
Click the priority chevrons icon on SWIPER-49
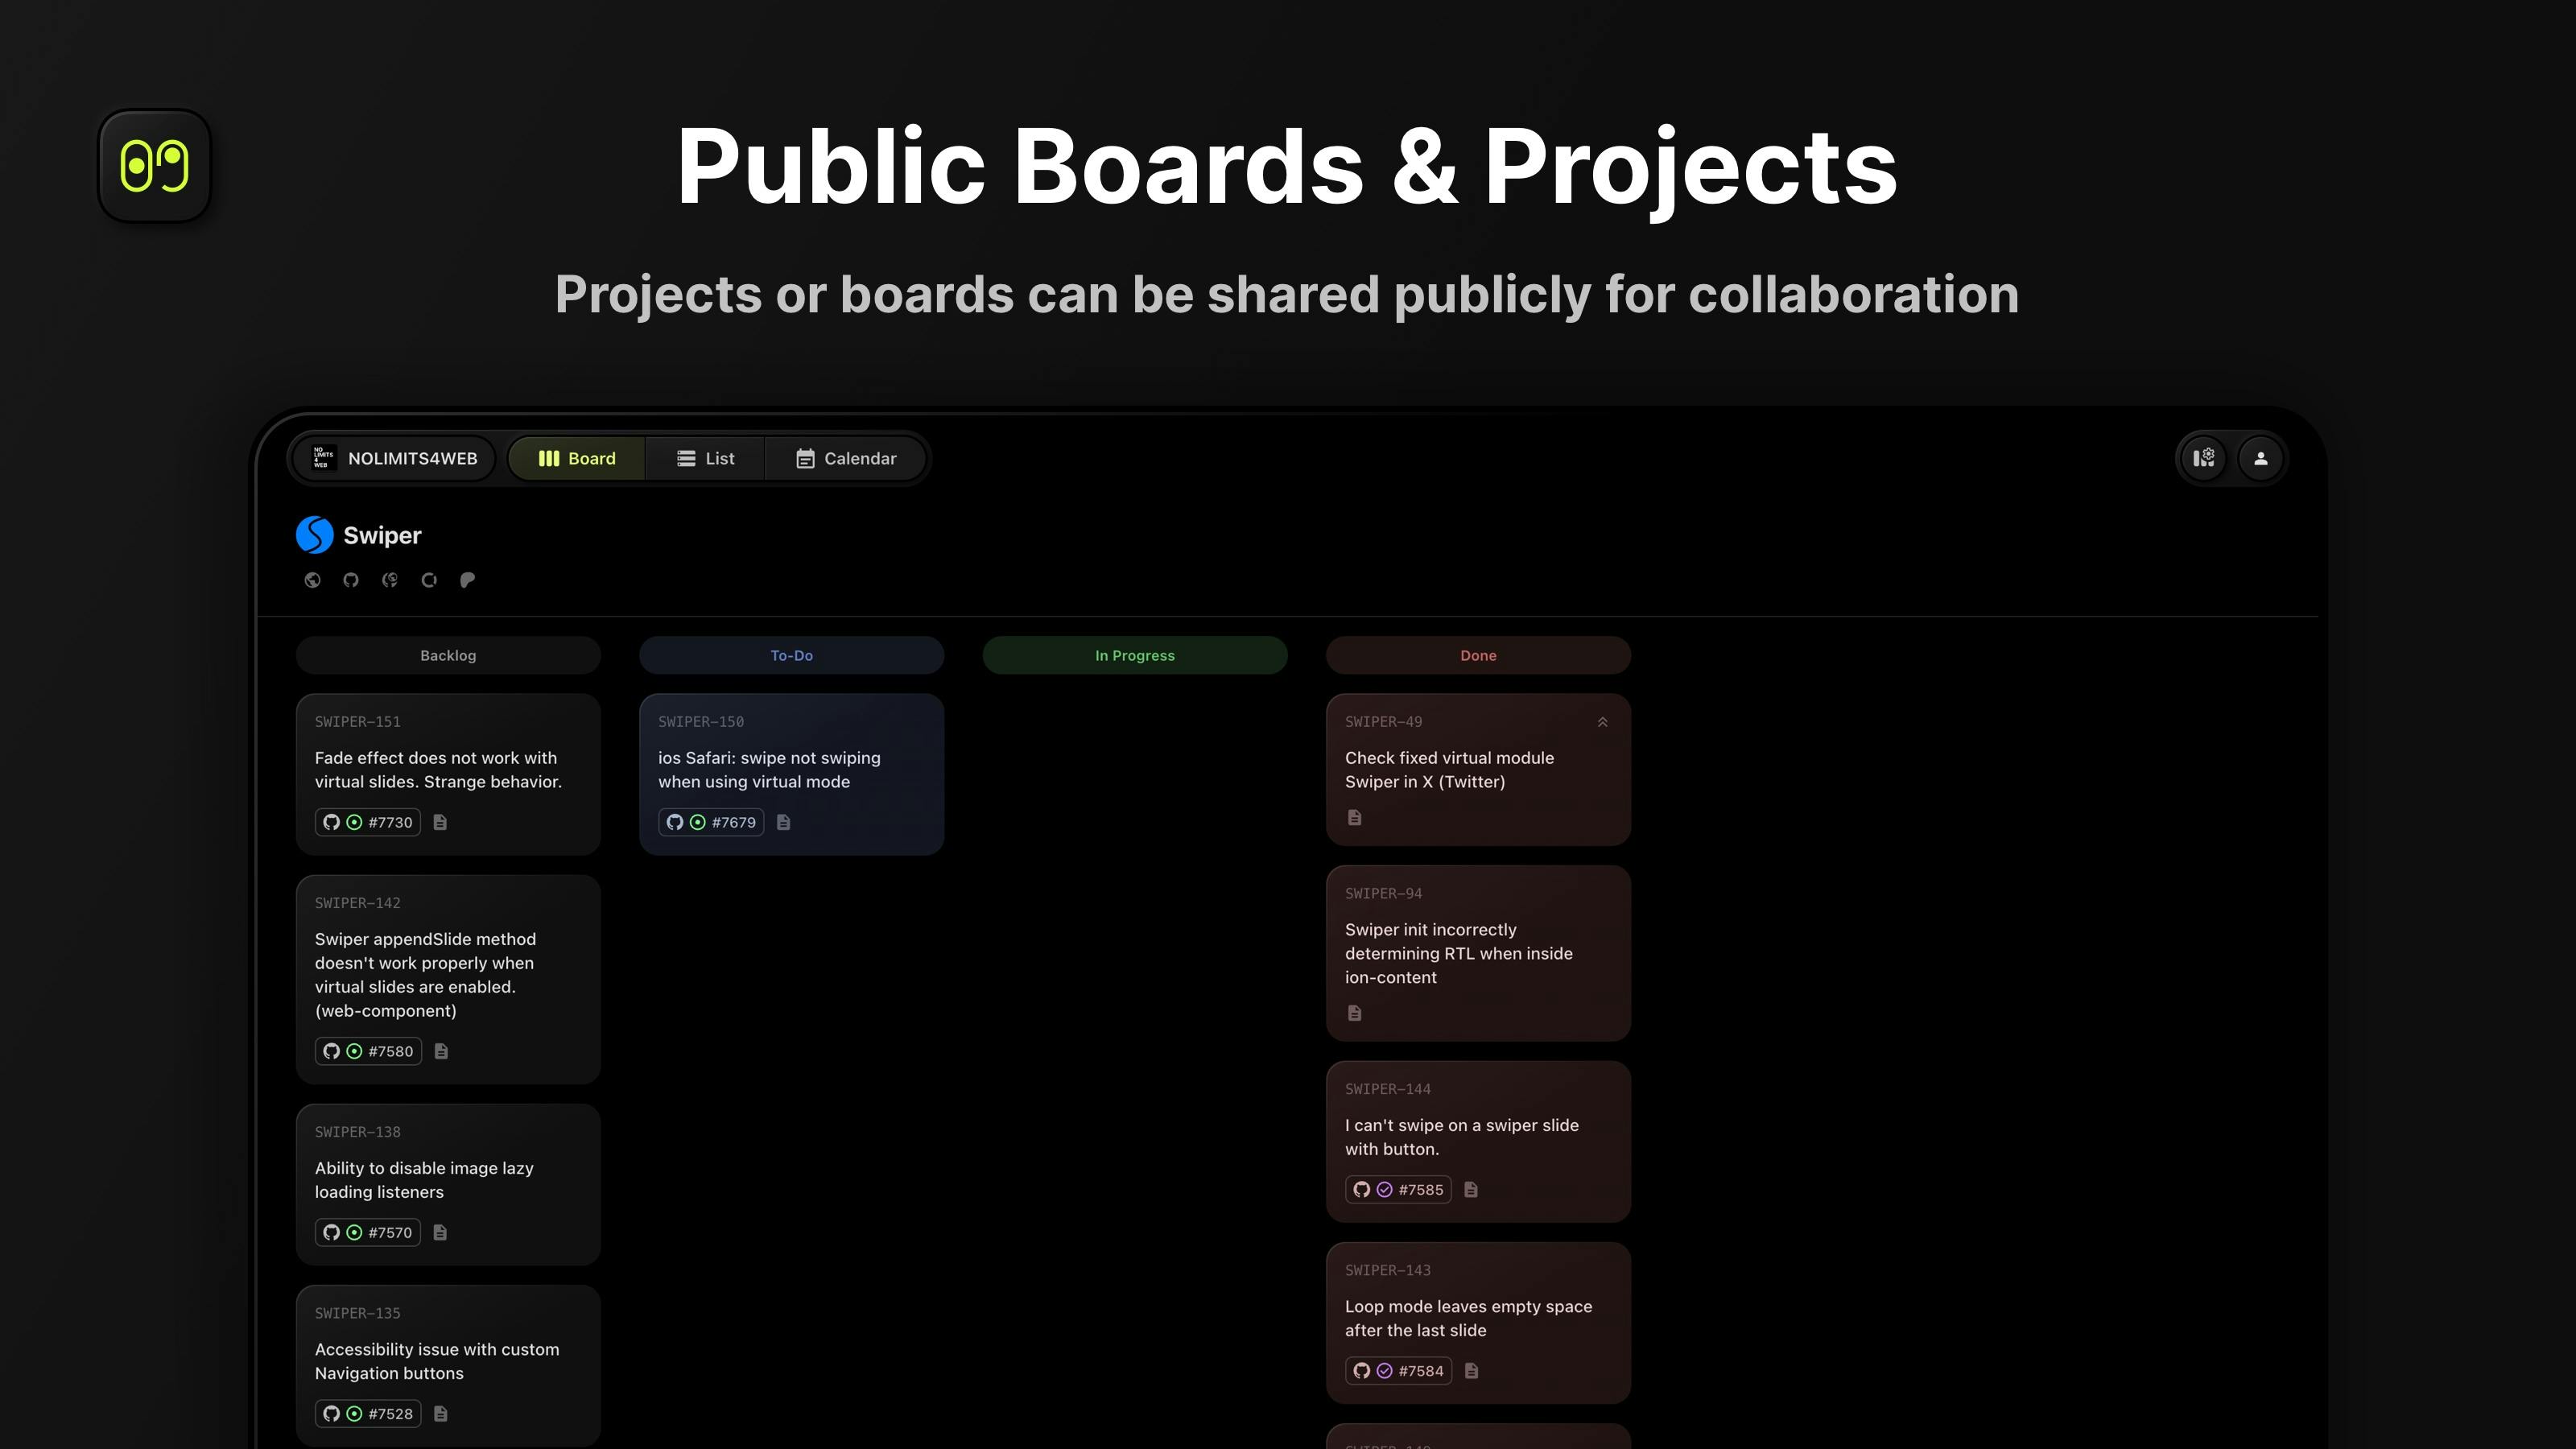1602,722
